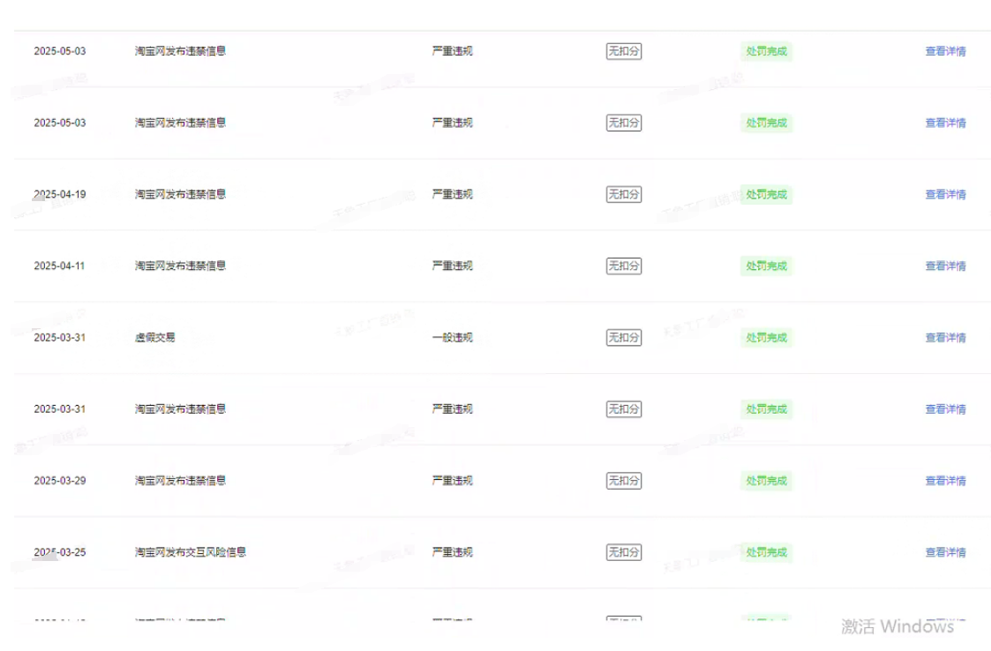Screen dimensions: 991x651
Task: Select the 虚假交易 violation name
Action: pyautogui.click(x=154, y=337)
